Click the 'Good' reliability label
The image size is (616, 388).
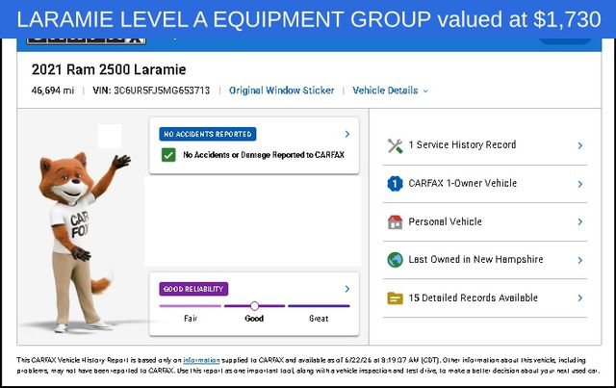tap(254, 319)
